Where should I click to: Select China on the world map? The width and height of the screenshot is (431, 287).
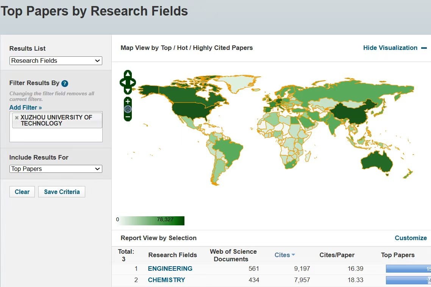[352, 114]
